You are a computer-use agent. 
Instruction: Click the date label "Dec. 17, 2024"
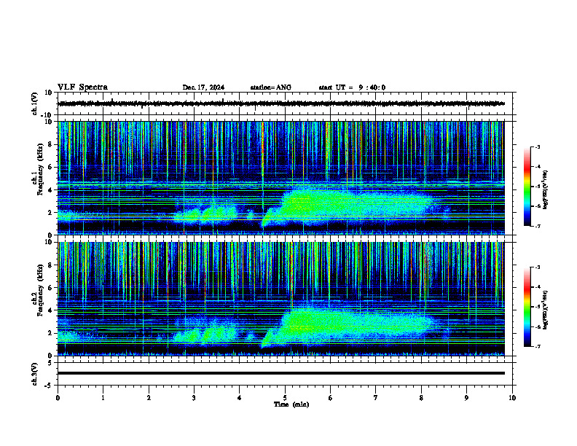point(203,87)
